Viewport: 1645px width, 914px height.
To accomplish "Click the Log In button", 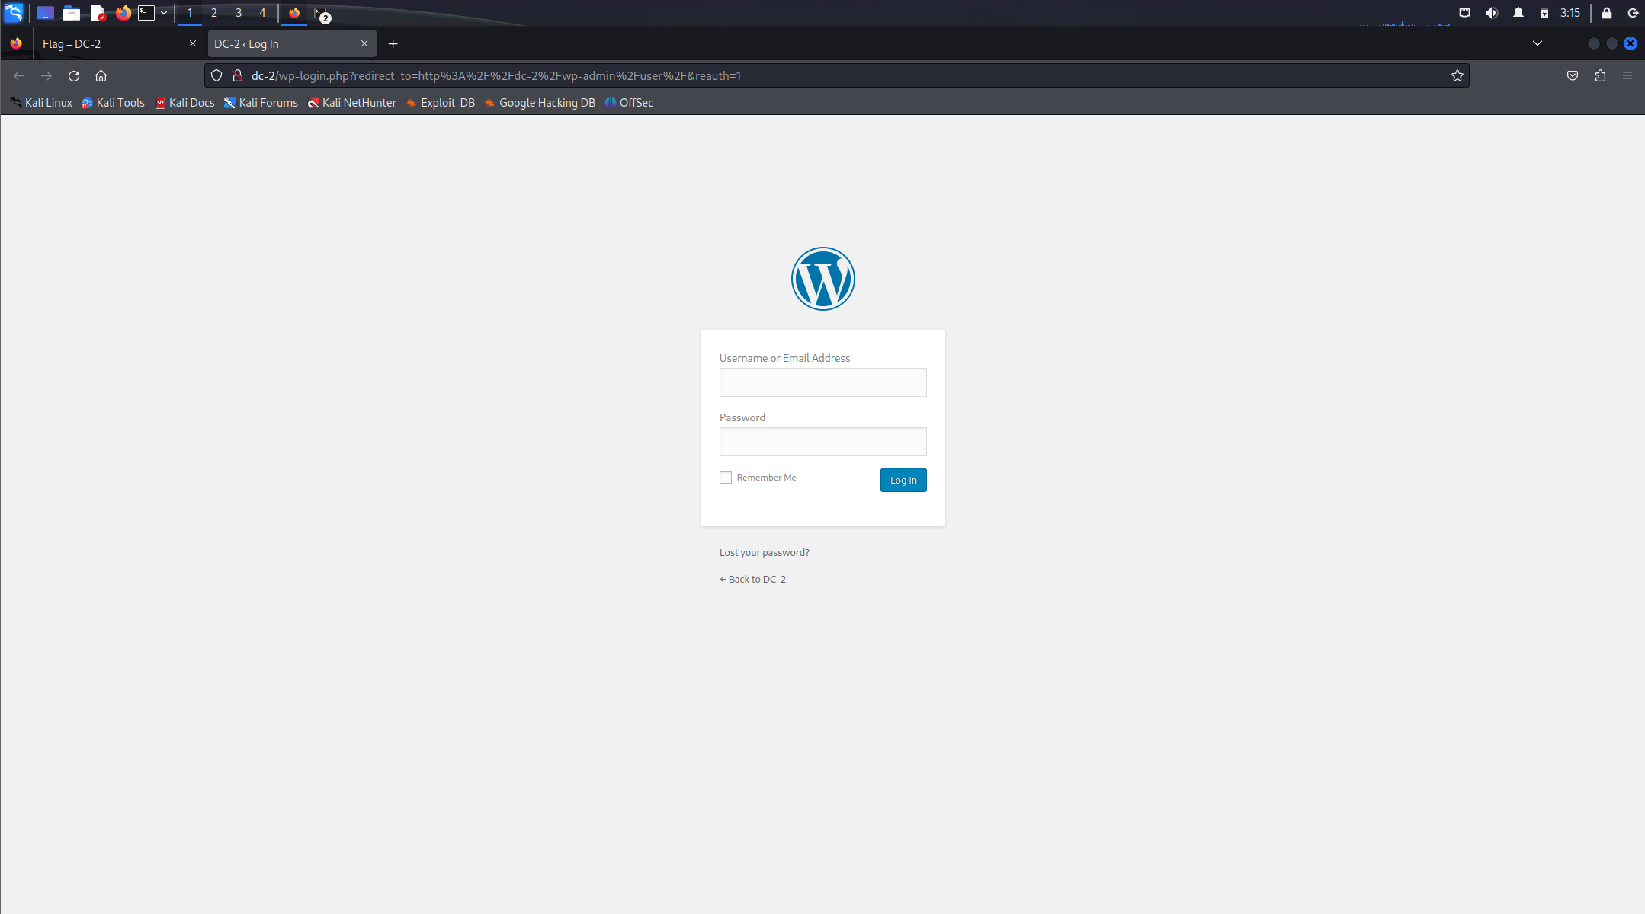I will tap(903, 480).
